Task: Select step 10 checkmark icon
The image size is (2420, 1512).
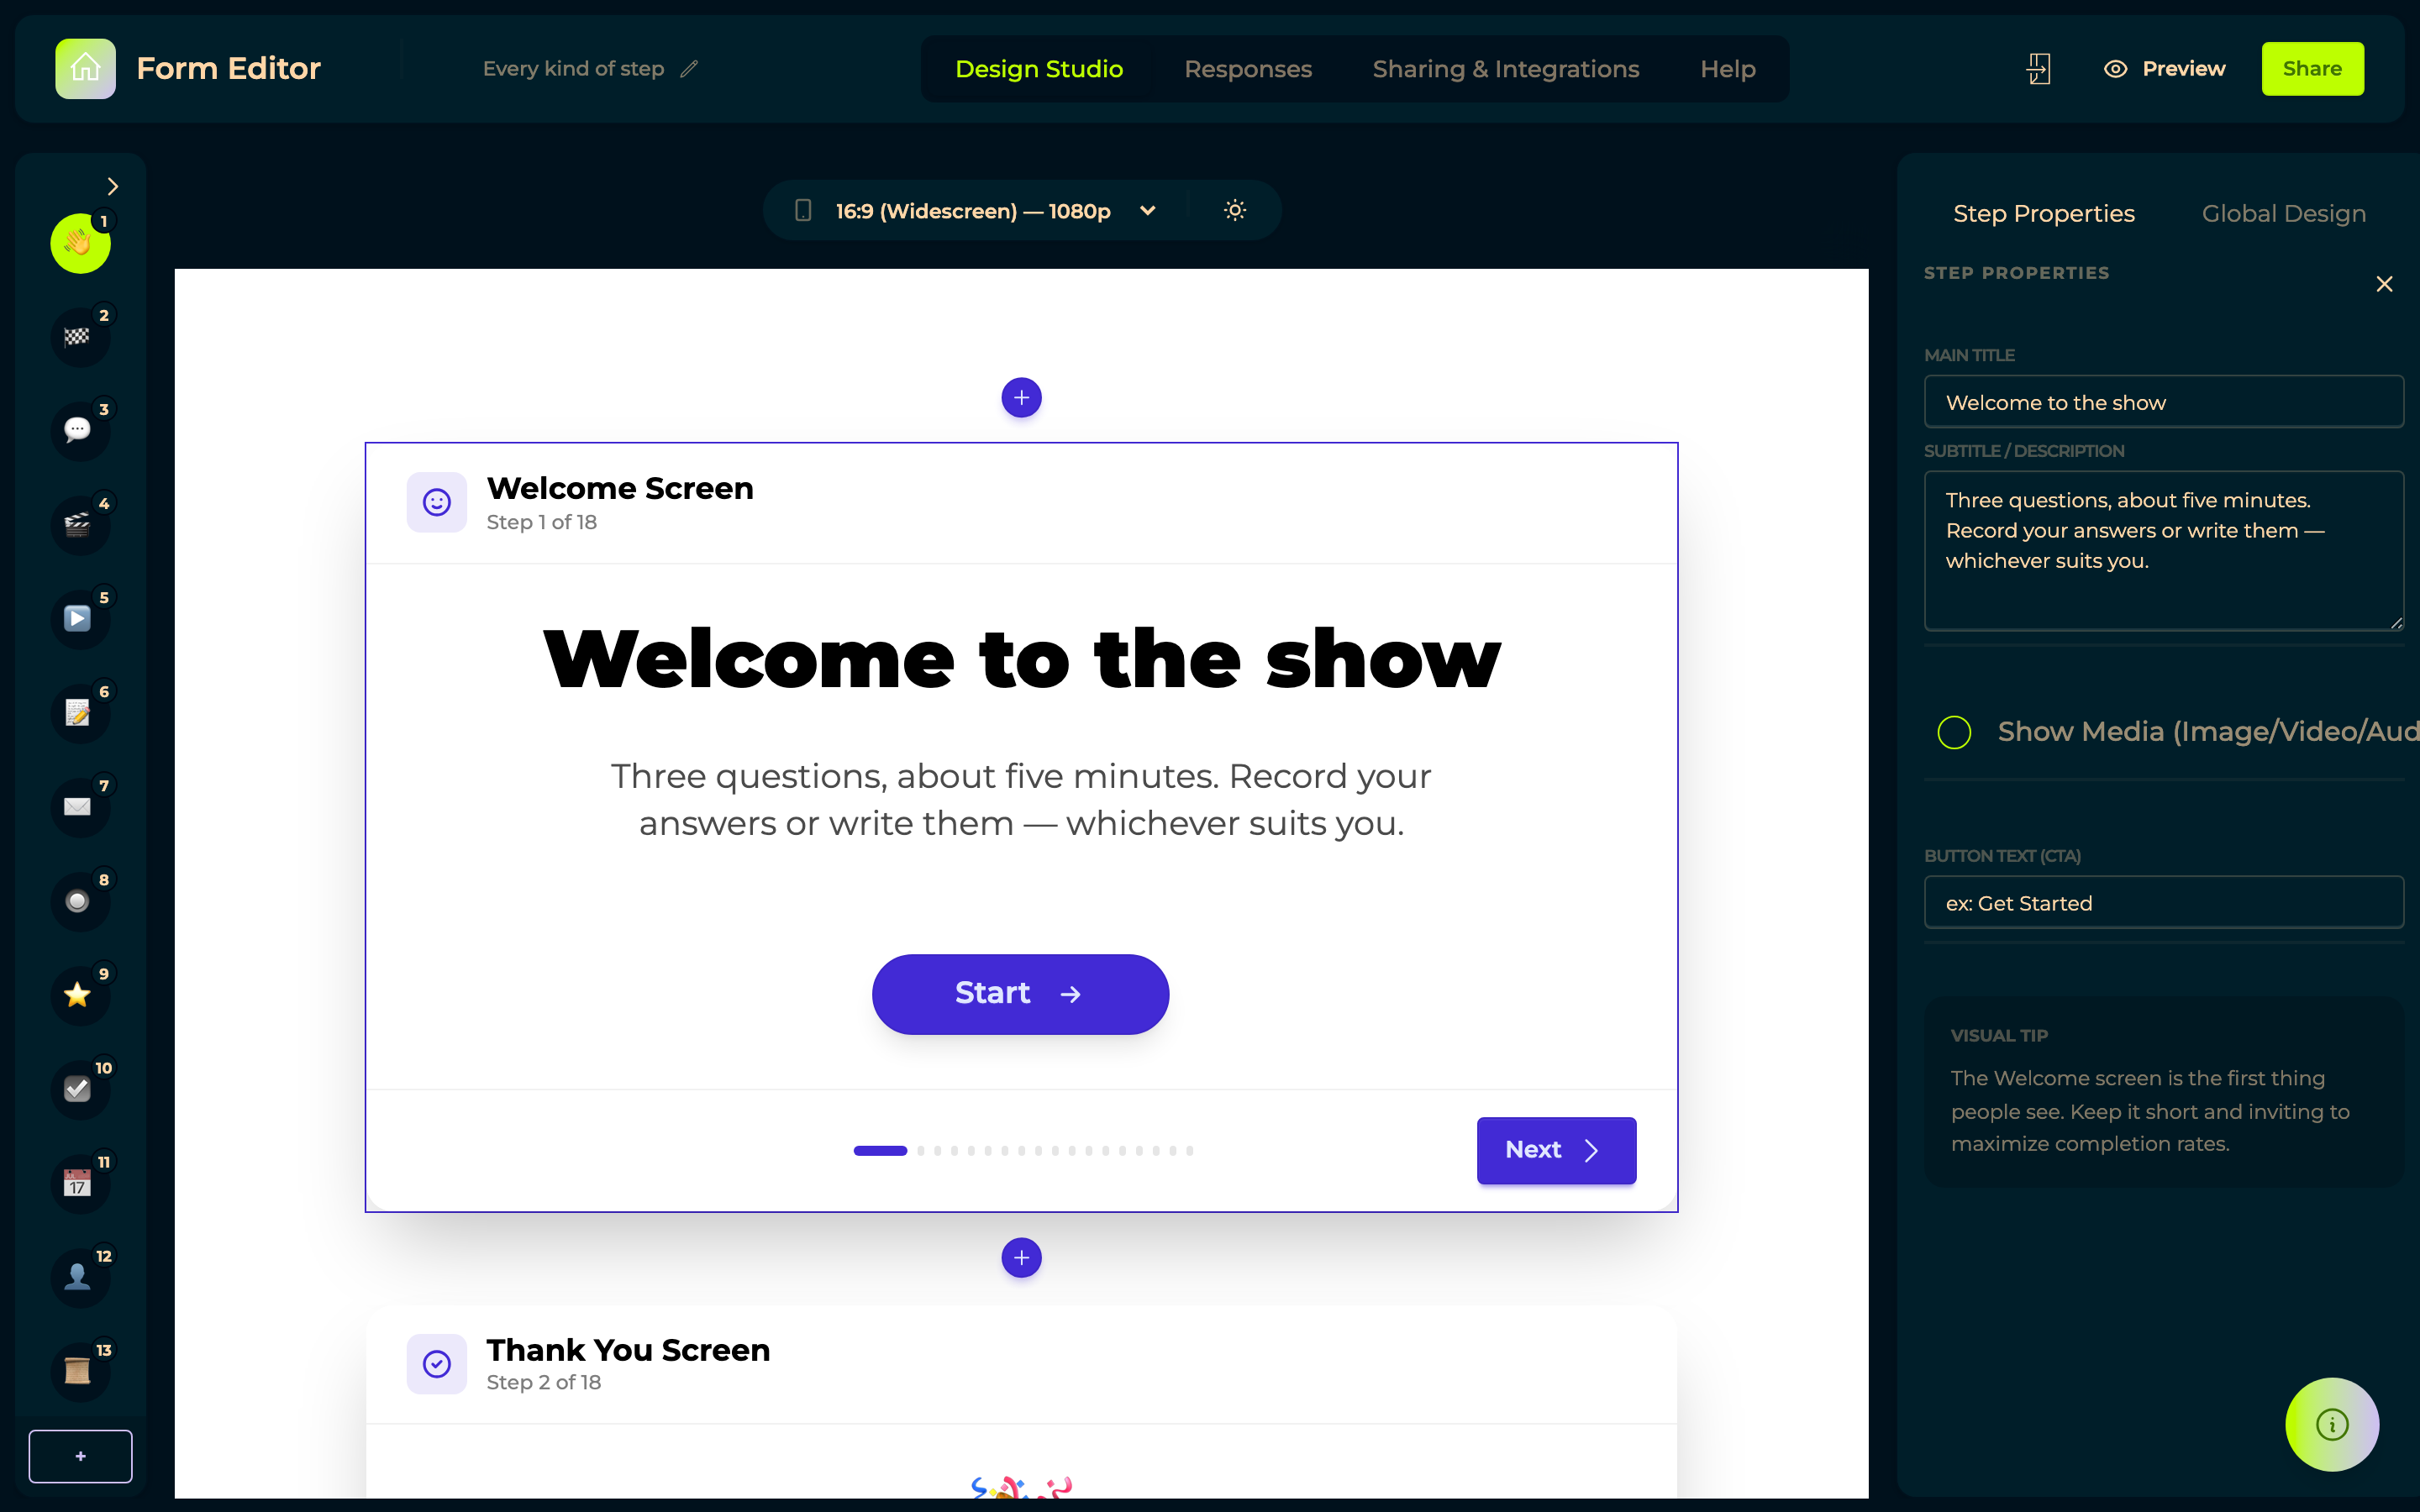Action: pos(80,1089)
